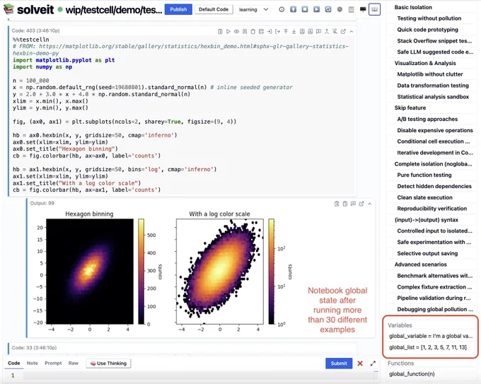481x384 pixels.
Task: Click in the code input editor line 1
Action: 199,376
